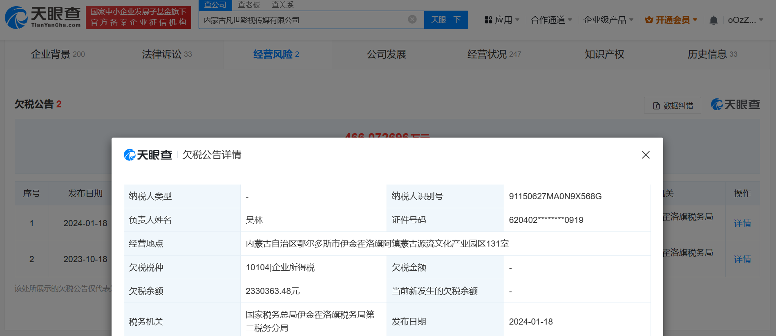Click the taxpayer ID 91150627MA0N9X568G
776x336 pixels.
tap(555, 196)
